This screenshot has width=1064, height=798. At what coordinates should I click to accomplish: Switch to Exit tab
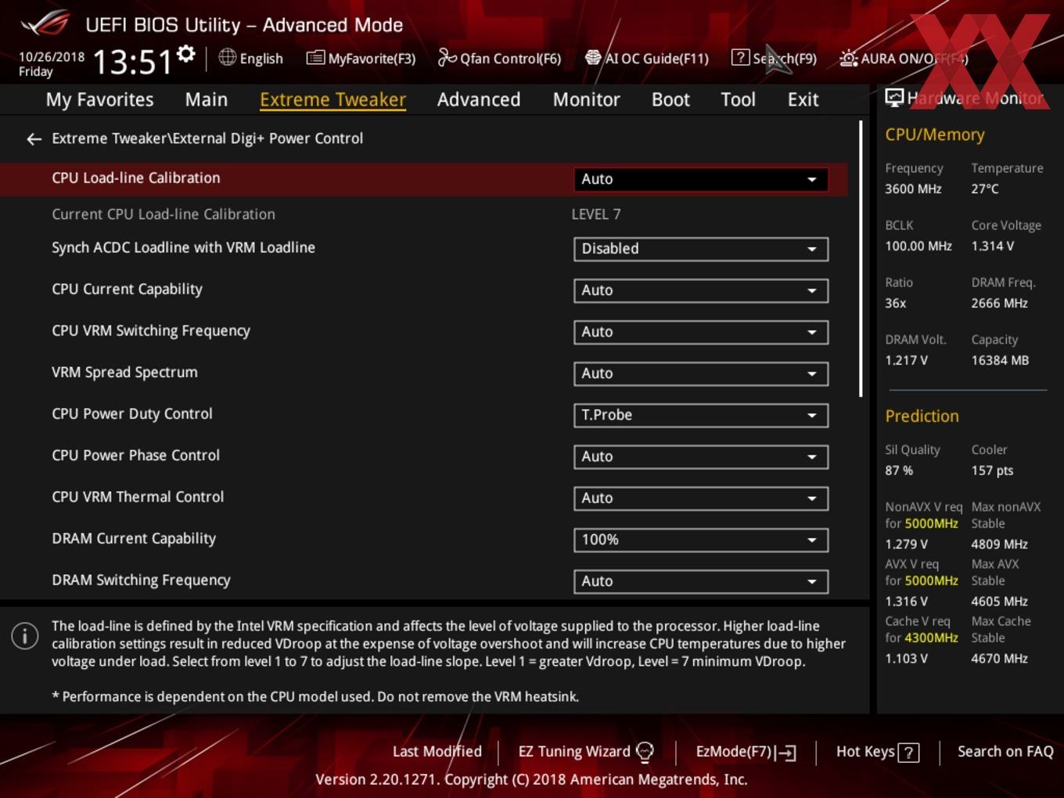(x=803, y=99)
